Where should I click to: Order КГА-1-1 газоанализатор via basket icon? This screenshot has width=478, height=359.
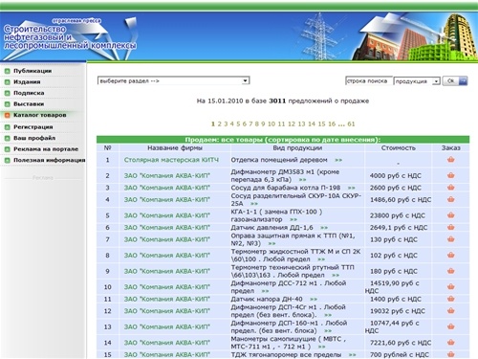click(x=450, y=215)
